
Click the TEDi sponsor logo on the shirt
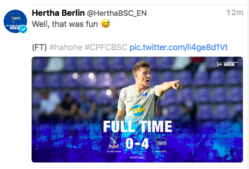click(138, 110)
